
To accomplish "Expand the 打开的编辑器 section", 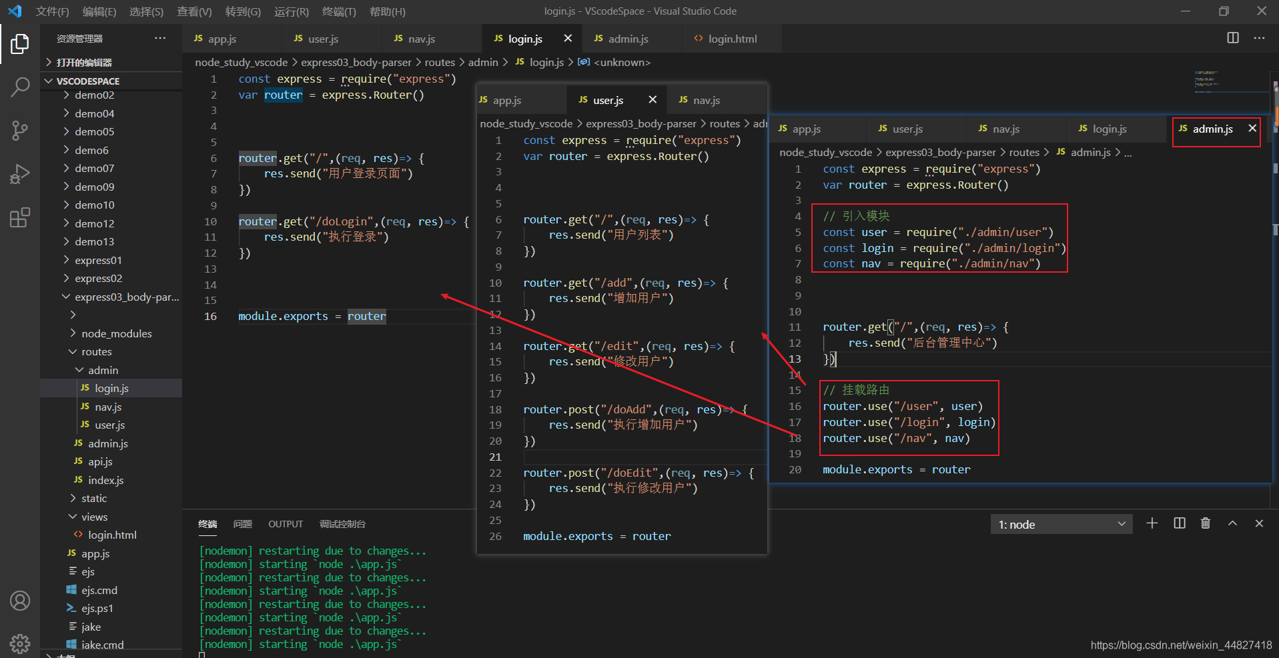I will [x=111, y=62].
